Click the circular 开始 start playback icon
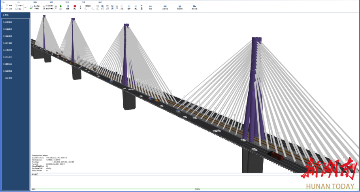This screenshot has height=192, width=360. (x=122, y=6)
